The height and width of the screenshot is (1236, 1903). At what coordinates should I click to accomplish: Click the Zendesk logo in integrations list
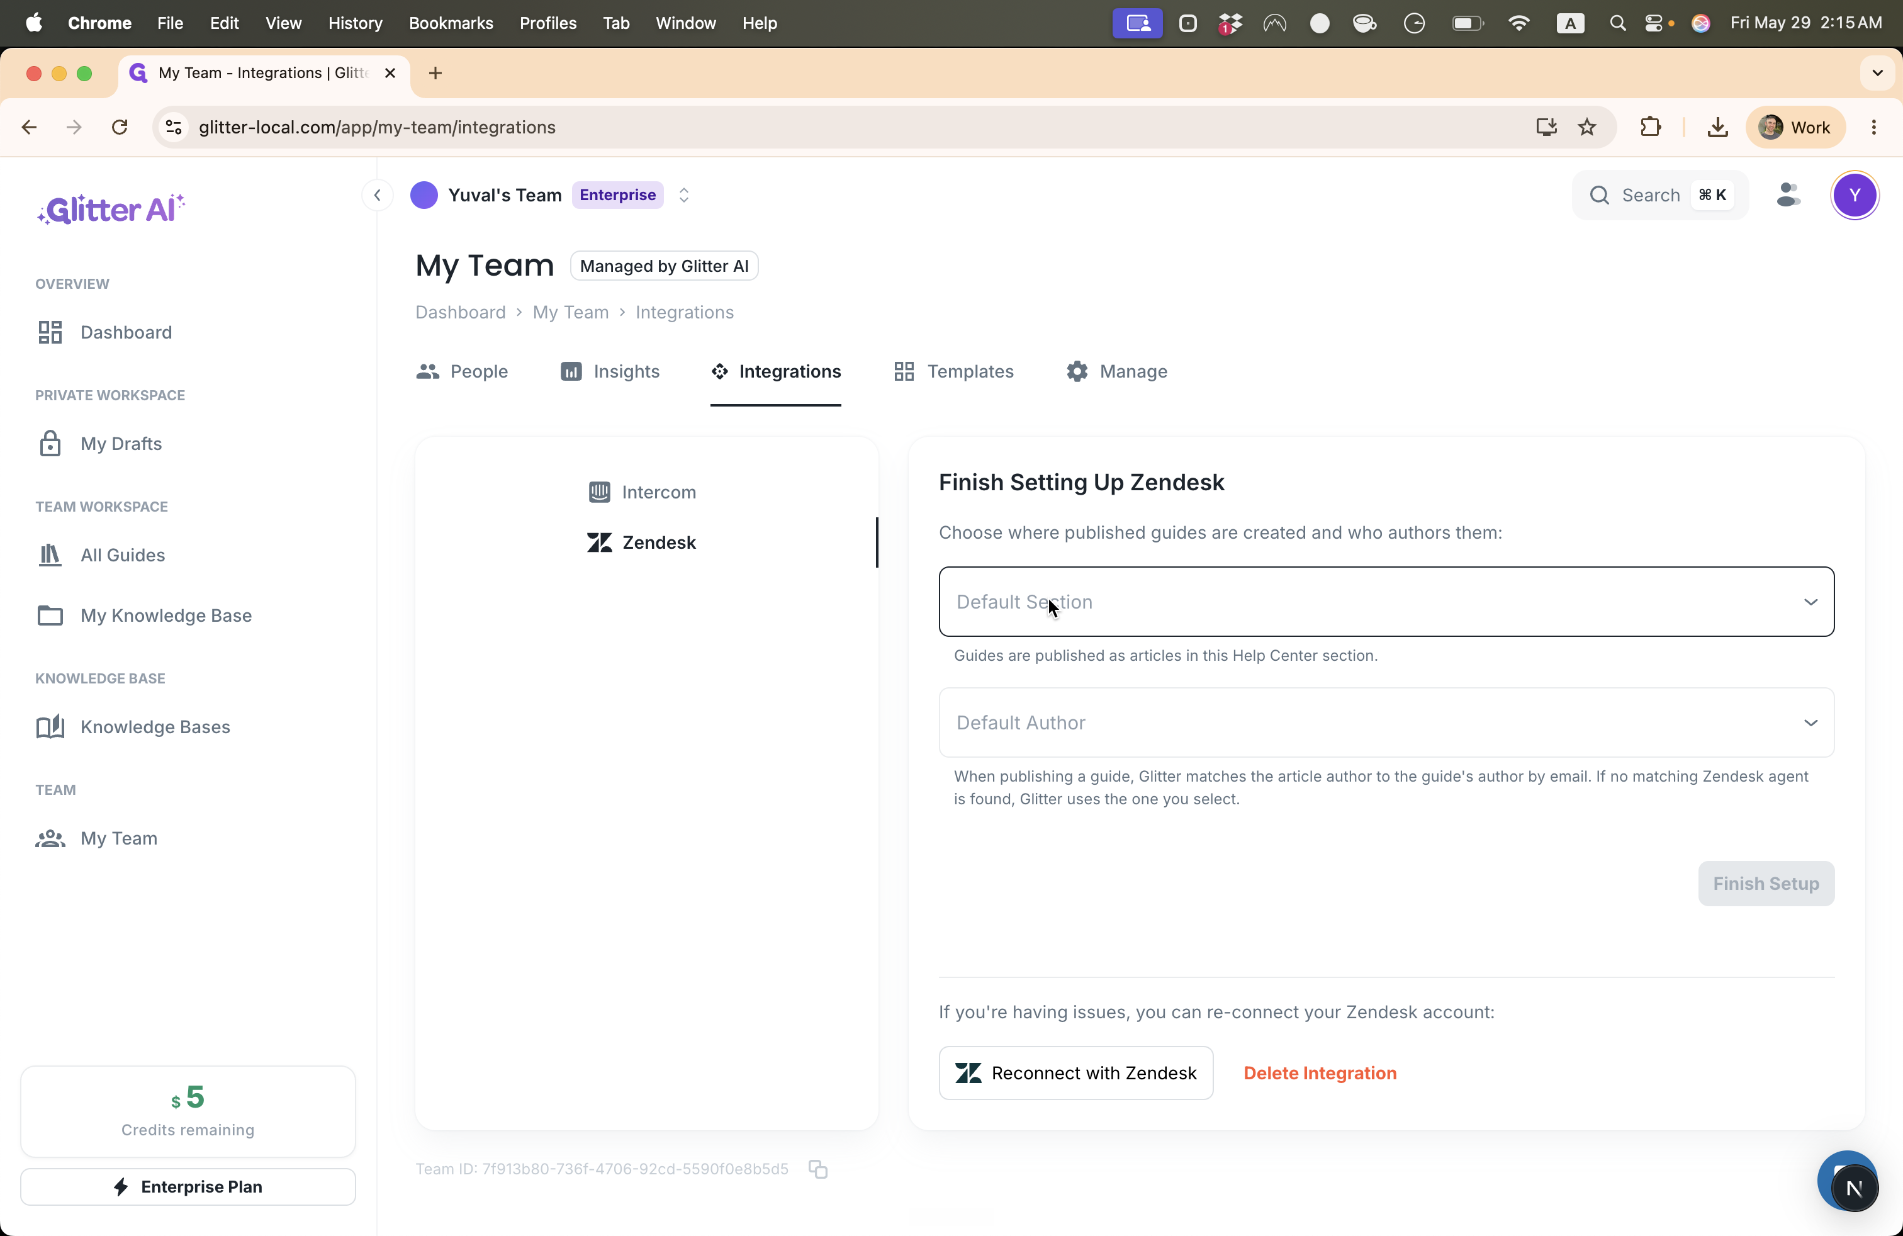[600, 542]
